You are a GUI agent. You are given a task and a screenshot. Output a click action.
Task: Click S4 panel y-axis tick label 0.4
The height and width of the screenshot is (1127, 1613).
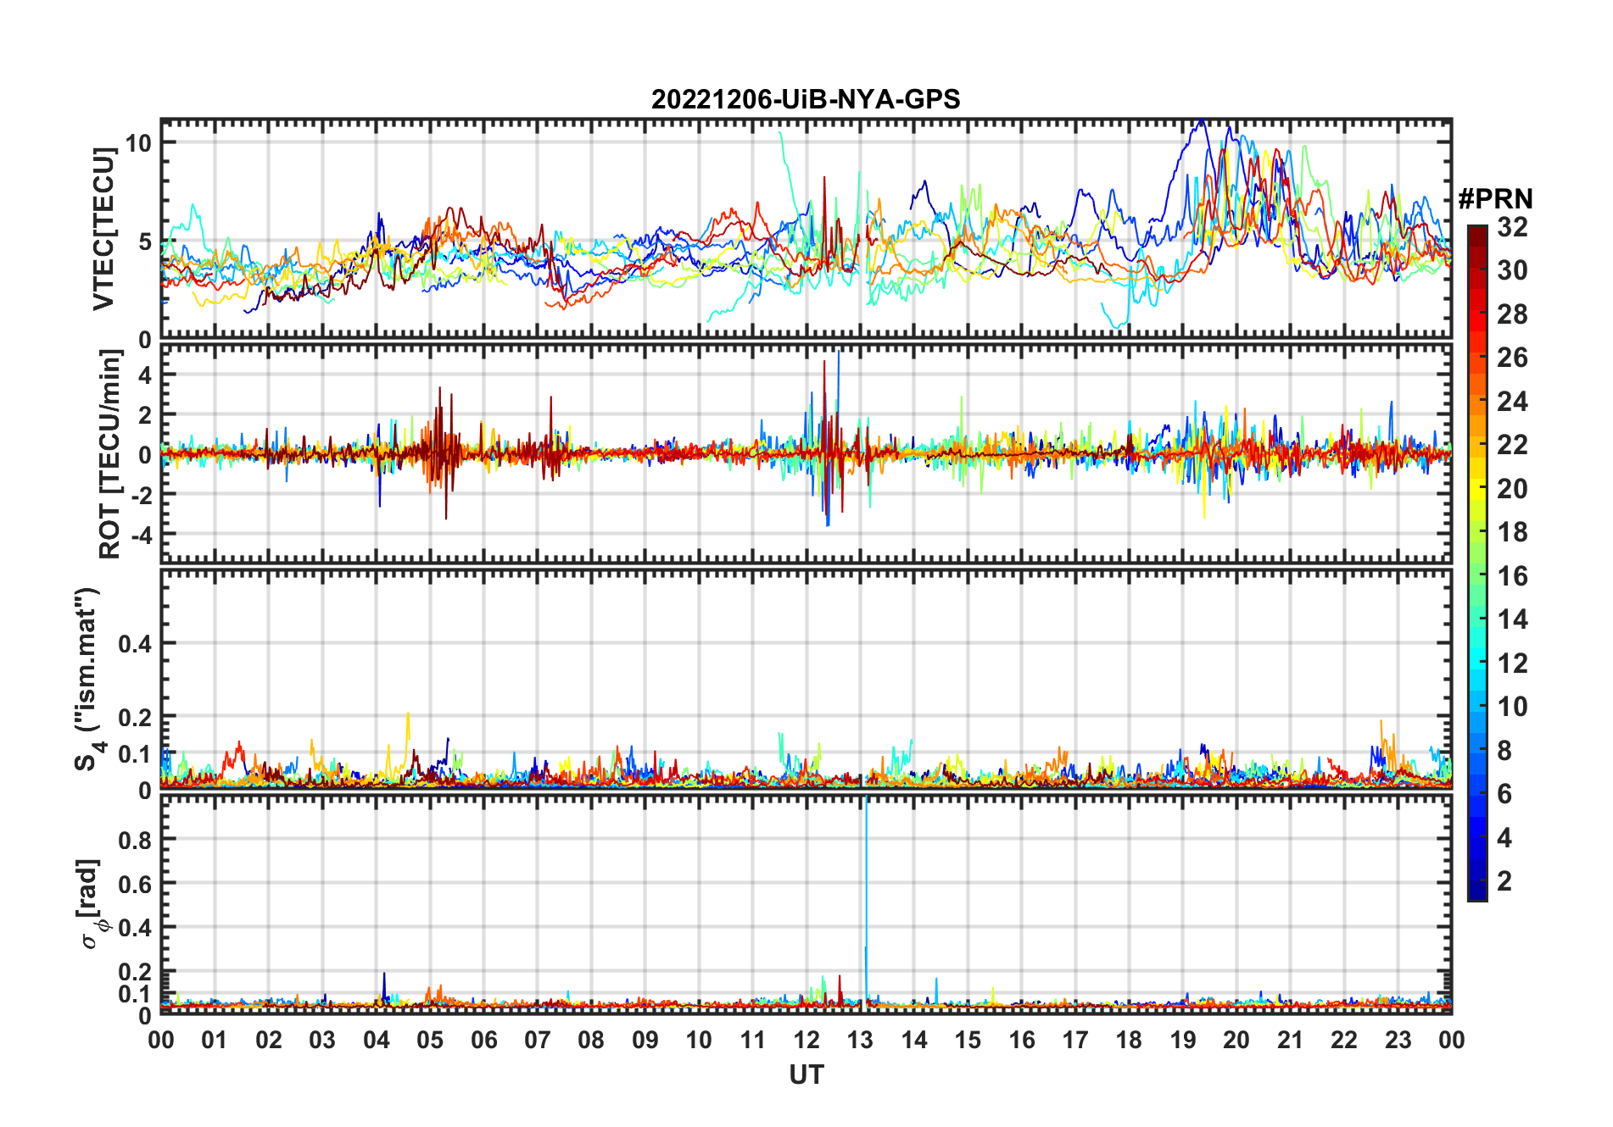click(x=136, y=644)
